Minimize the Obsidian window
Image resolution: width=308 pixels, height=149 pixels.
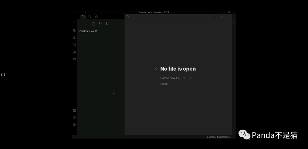point(224,12)
